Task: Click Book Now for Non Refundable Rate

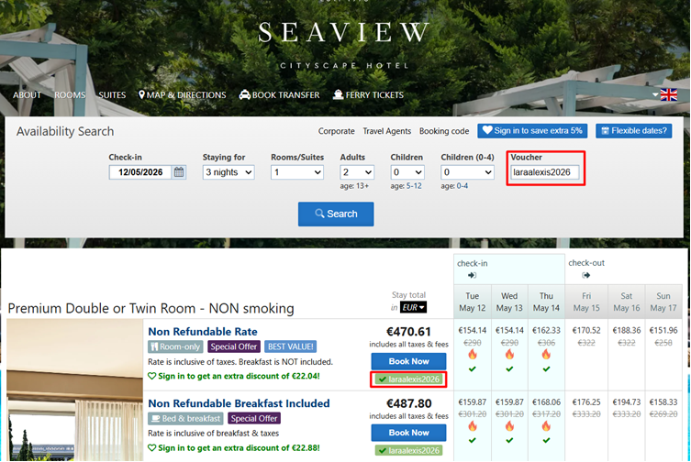Action: pos(408,361)
